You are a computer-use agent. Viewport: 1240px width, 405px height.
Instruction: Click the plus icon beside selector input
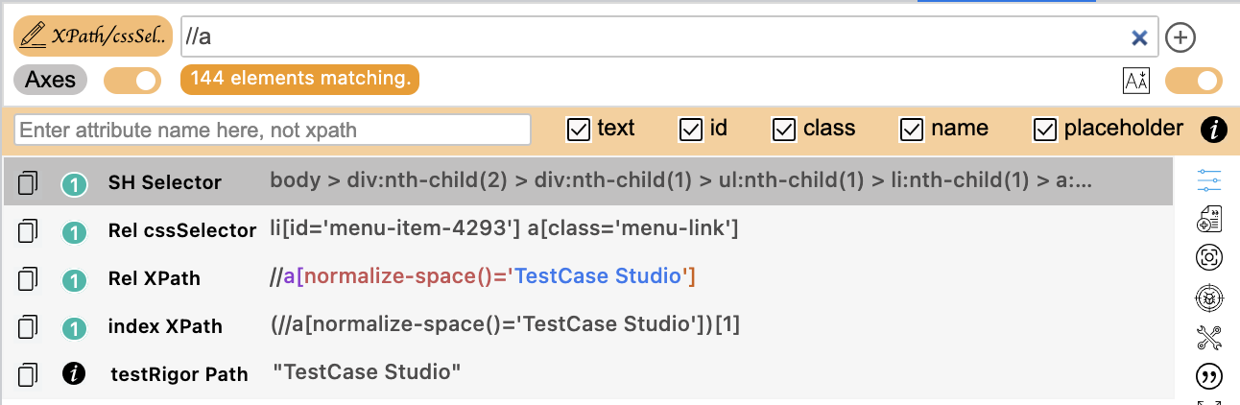pos(1180,37)
